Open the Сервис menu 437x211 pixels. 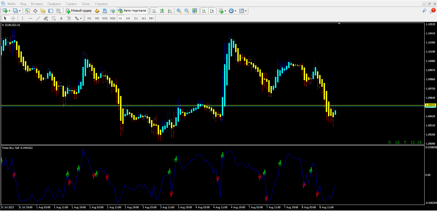point(71,4)
